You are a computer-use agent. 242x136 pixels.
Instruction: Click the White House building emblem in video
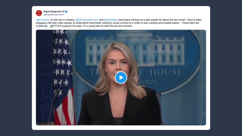click(134, 48)
